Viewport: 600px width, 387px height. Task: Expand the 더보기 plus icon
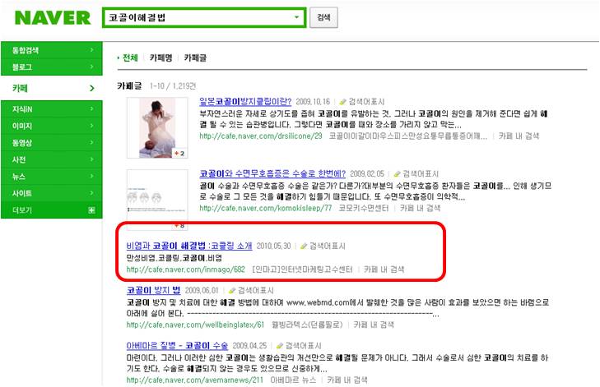pos(92,210)
